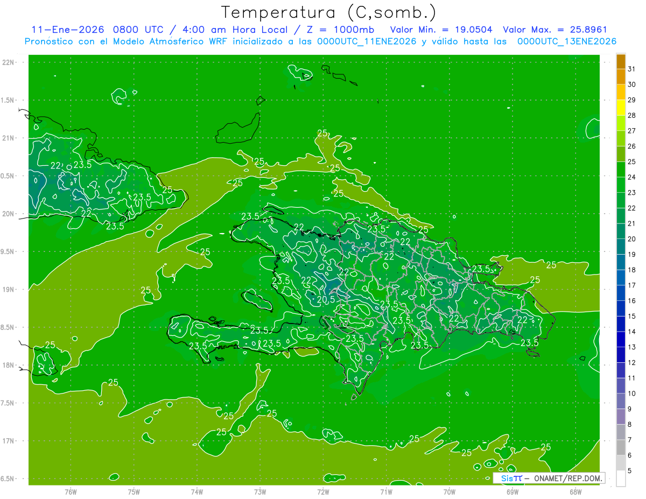Click the '76W' longitude label
Screen dimensions: 646x499
71,492
